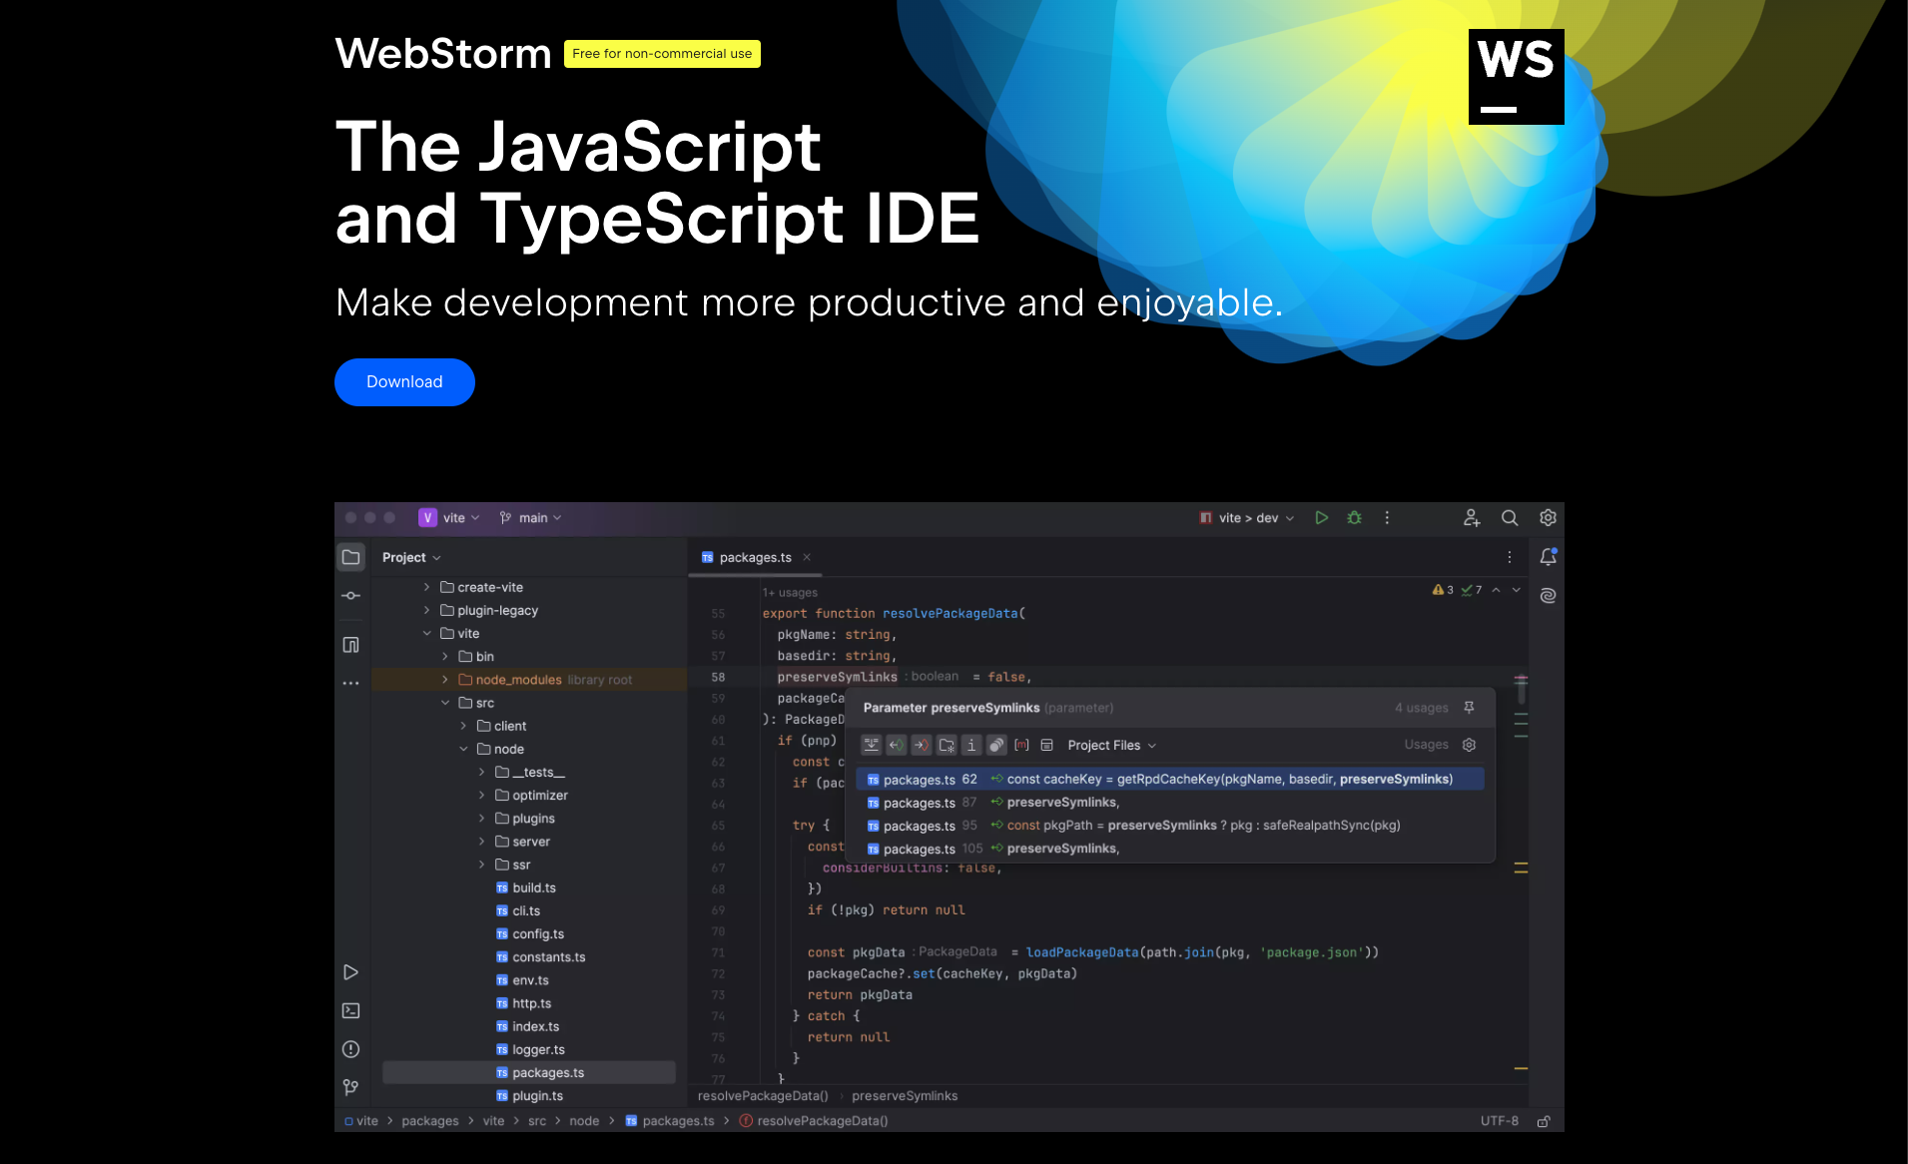Open the Project tool window folder icon
Screen dimensions: 1908x1164
click(x=350, y=557)
